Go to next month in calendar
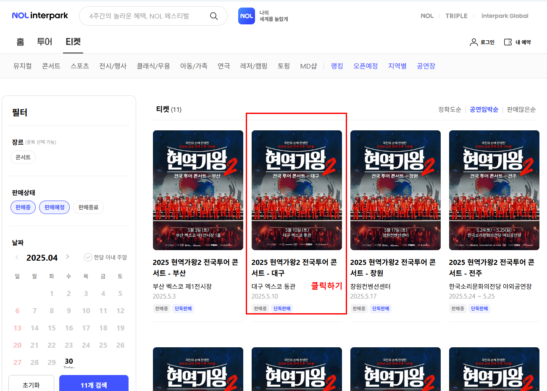The height and width of the screenshot is (391, 547). (67, 257)
